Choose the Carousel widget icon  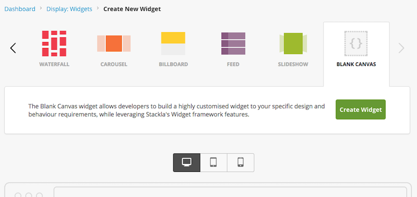(114, 43)
